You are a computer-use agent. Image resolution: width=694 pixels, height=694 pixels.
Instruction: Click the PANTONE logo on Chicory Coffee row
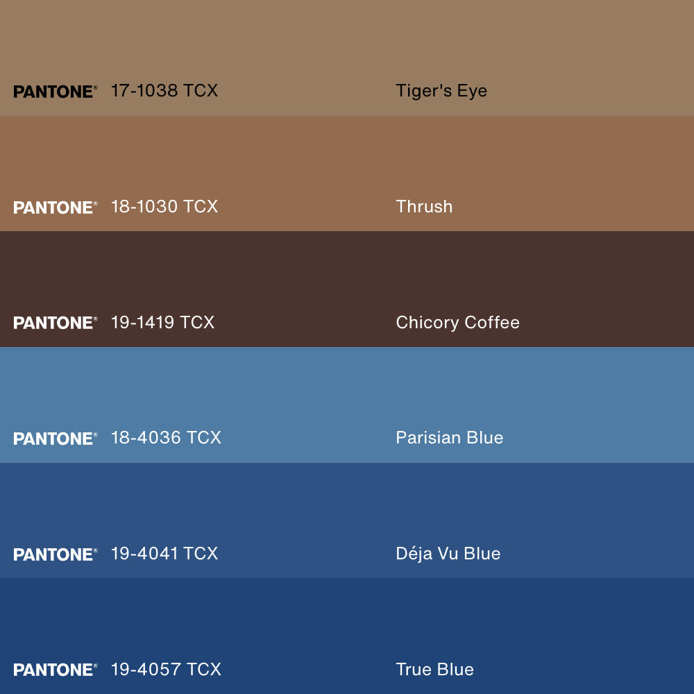click(55, 323)
